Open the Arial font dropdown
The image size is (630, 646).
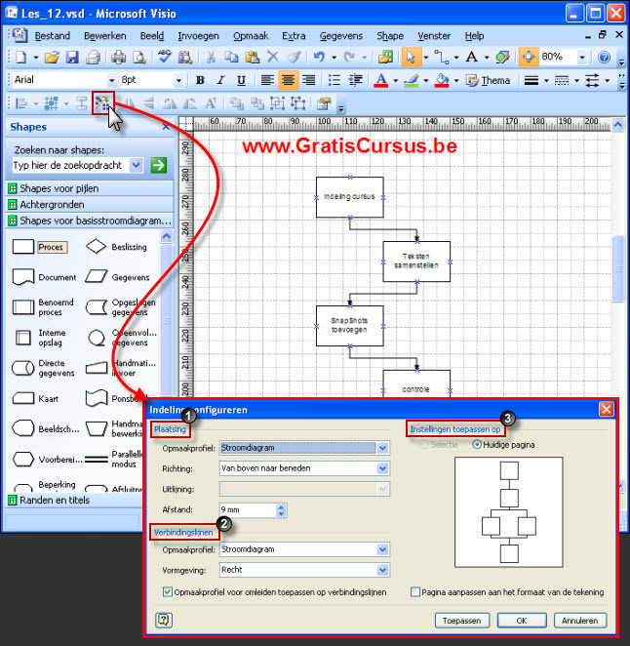click(111, 80)
